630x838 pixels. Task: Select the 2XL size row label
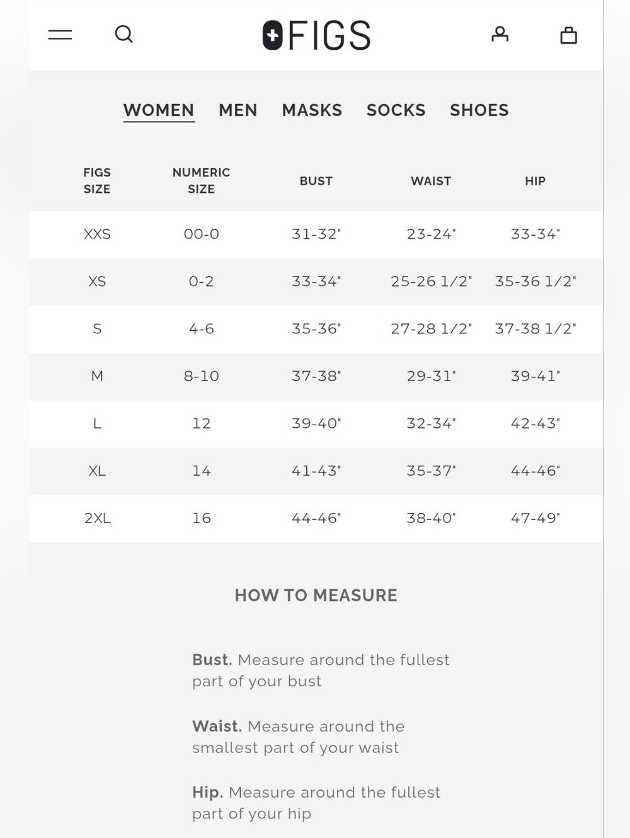(x=98, y=518)
